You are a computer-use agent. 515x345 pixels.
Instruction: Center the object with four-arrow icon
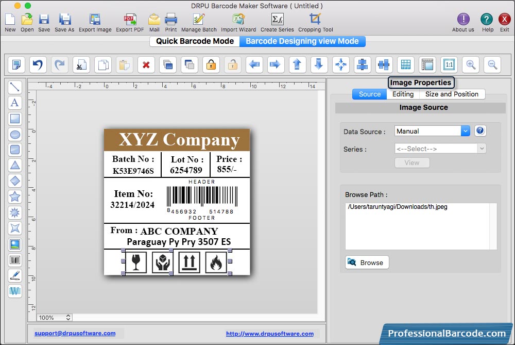[x=340, y=64]
